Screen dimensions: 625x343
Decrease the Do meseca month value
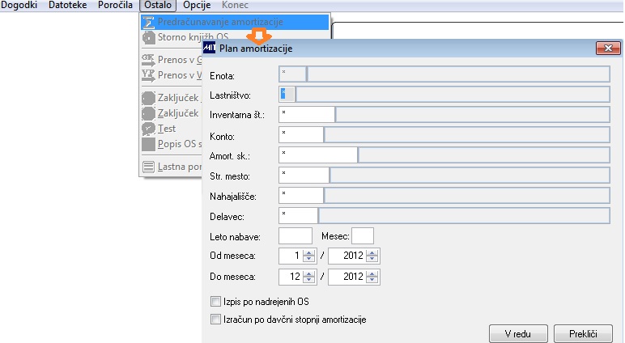coord(308,280)
